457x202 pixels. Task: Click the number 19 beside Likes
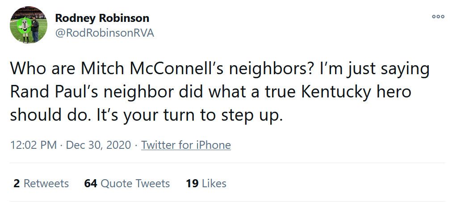(192, 184)
